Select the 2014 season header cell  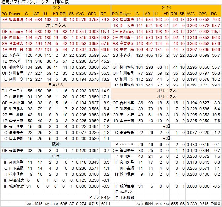pos(166,8)
